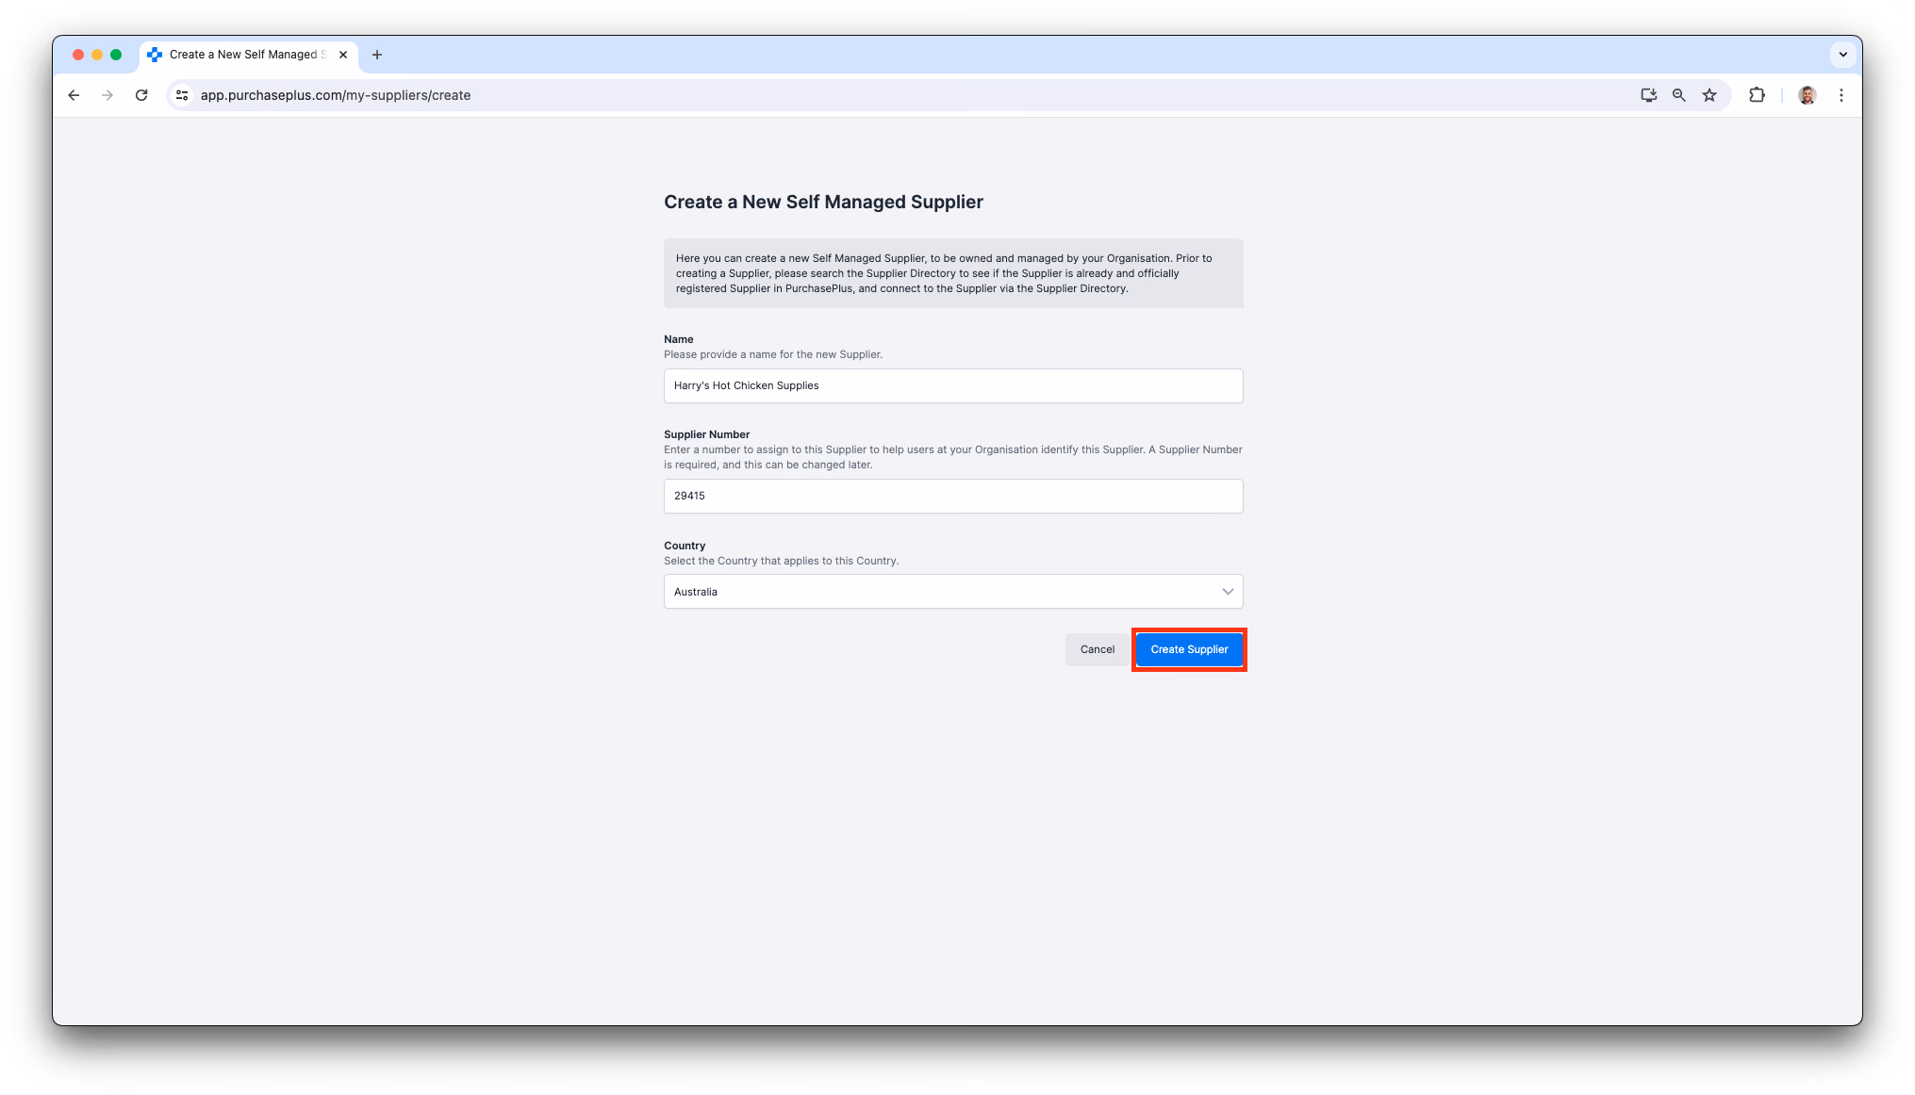The image size is (1915, 1095).
Task: Click the macOS red close window button
Action: (78, 55)
